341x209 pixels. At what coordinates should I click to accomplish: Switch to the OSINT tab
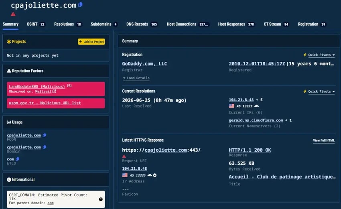coord(36,24)
